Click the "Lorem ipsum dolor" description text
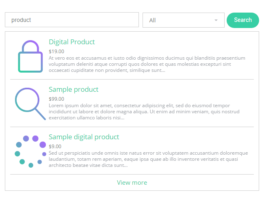This screenshot has width=264, height=203. coord(147,112)
